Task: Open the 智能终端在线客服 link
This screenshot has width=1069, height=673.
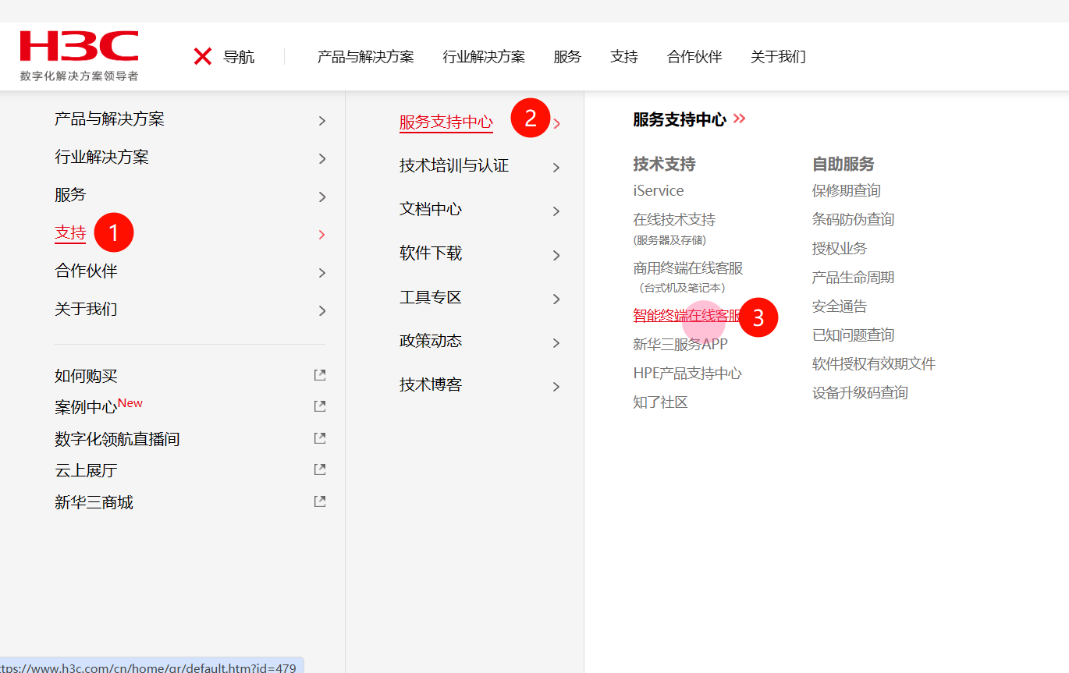Action: pos(687,316)
